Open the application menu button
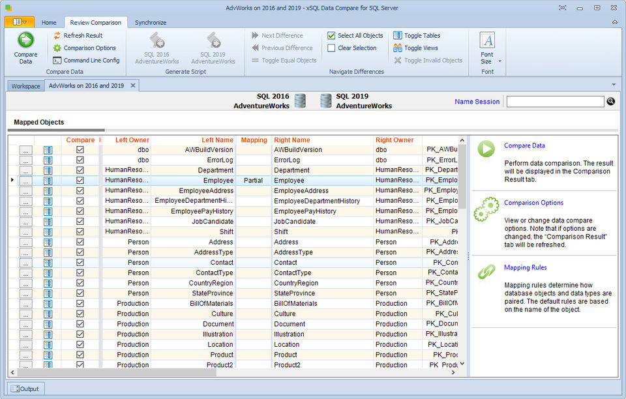 (20, 22)
